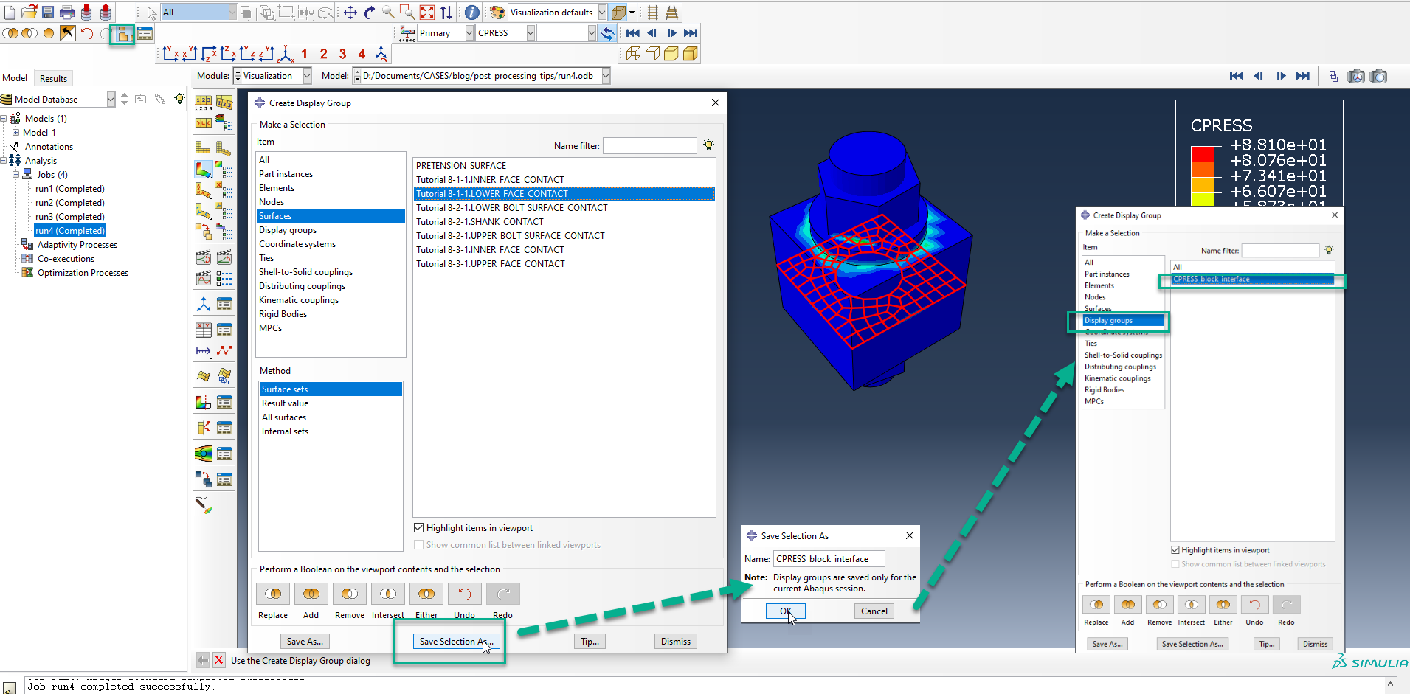Viewport: 1410px width, 694px height.
Task: Choose Result value method
Action: click(286, 403)
